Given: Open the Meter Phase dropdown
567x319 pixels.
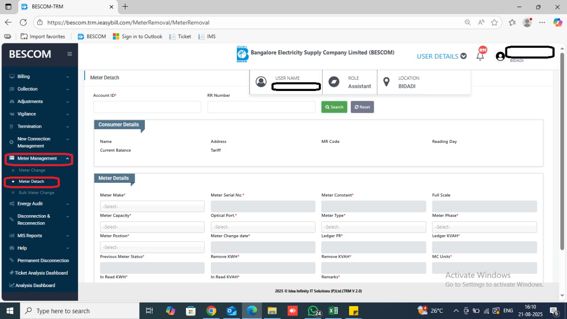Looking at the screenshot, I should 484,227.
